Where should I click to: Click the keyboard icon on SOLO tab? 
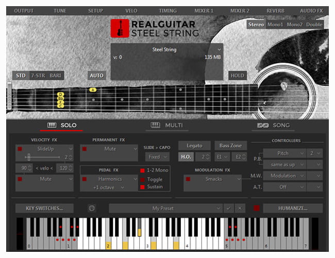[x=52, y=125]
